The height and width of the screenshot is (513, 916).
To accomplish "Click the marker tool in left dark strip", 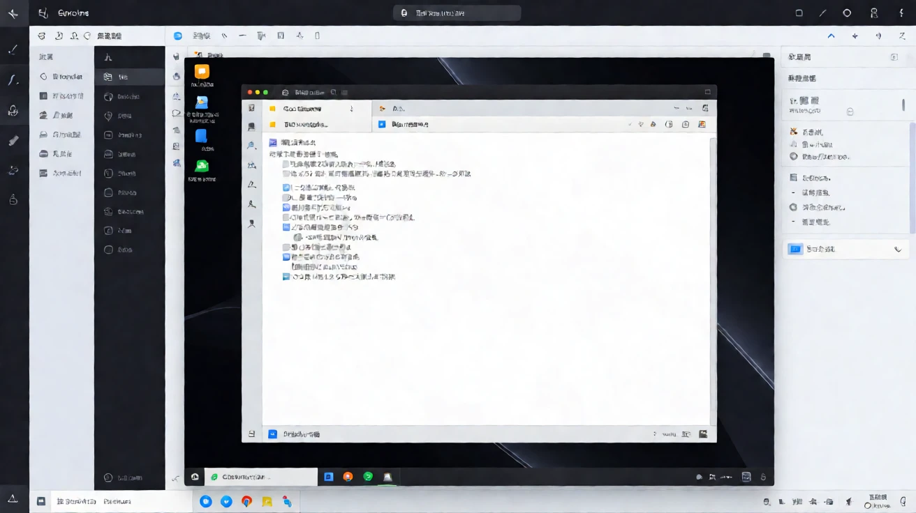I will coord(13,140).
